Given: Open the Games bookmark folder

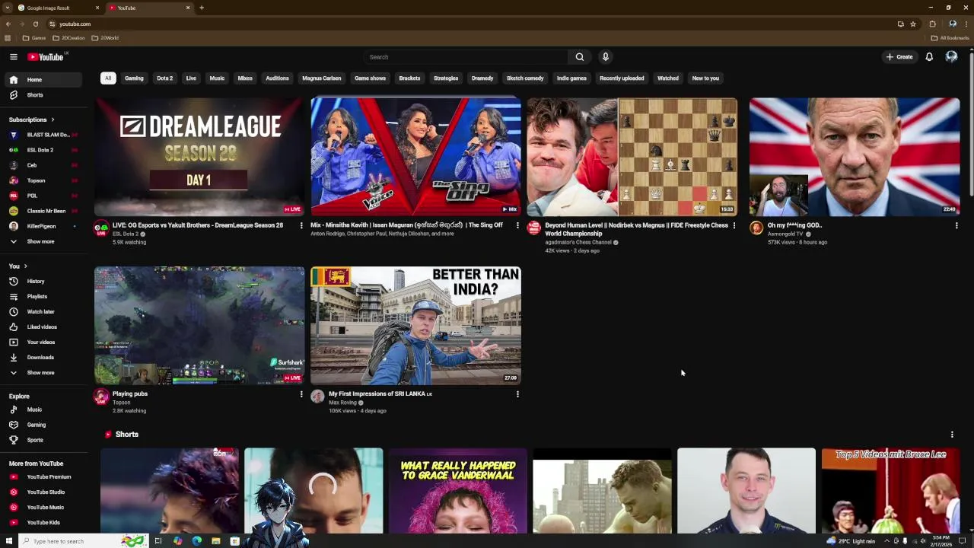Looking at the screenshot, I should (34, 38).
